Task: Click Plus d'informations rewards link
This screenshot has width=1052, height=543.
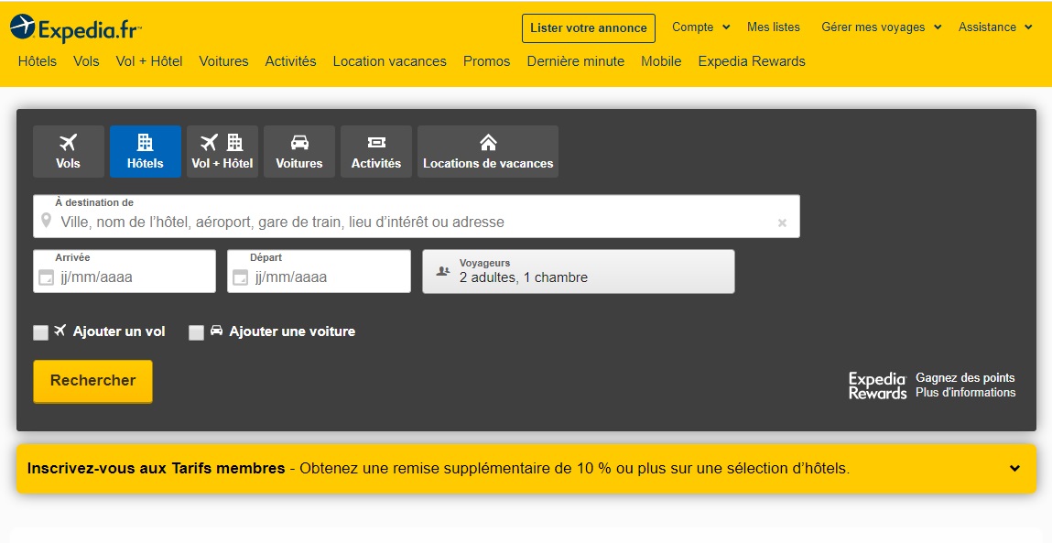Action: [965, 393]
